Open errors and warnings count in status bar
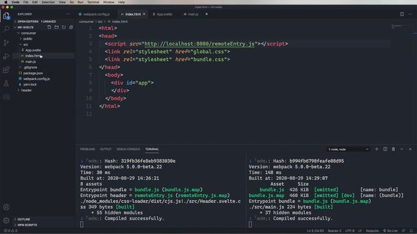Screen dimensions: 417x234 (10, 231)
